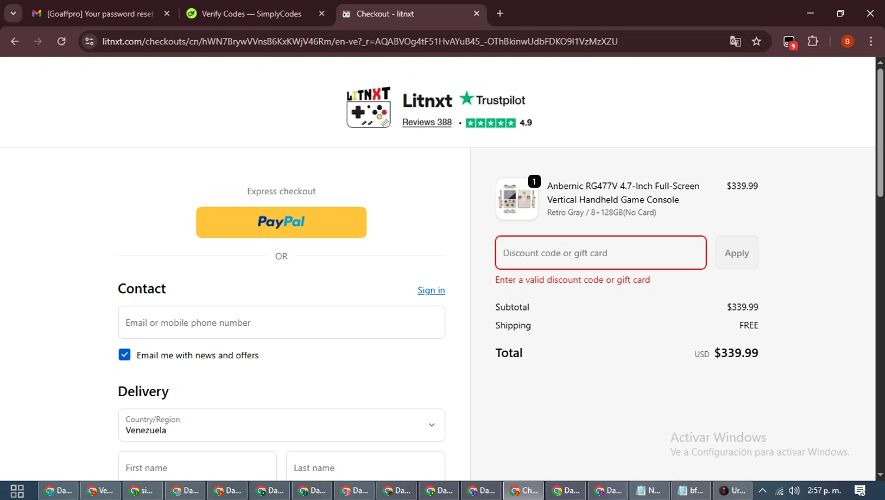Activate the Ch... Chrome taskbar window
The width and height of the screenshot is (885, 500).
[x=524, y=491]
